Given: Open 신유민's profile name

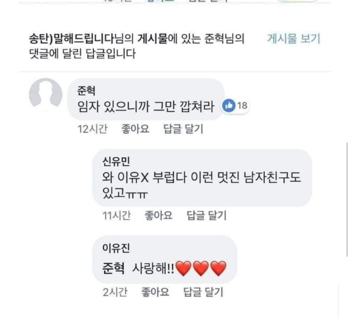Looking at the screenshot, I should [116, 162].
